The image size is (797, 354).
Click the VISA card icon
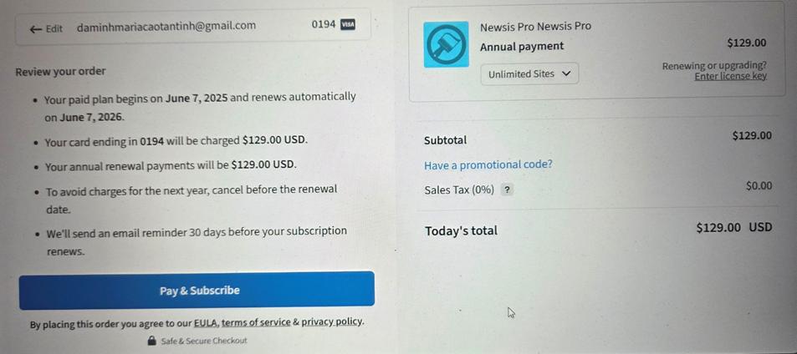point(348,25)
